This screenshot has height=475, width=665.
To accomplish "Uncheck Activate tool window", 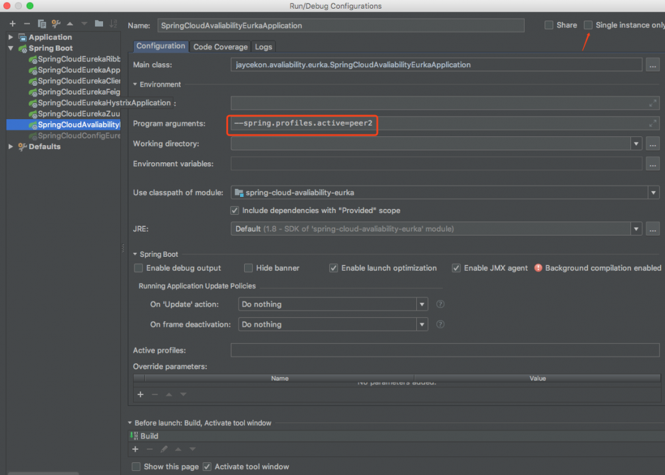I will tap(207, 466).
